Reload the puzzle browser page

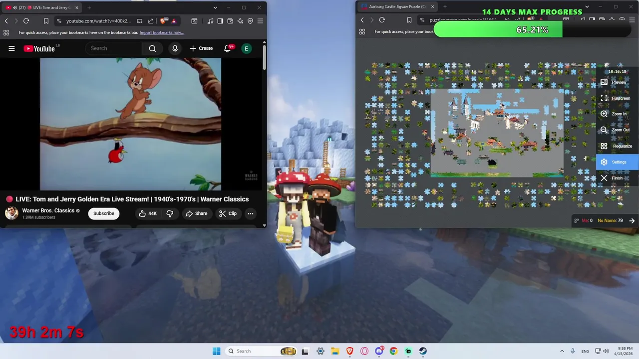pos(382,20)
